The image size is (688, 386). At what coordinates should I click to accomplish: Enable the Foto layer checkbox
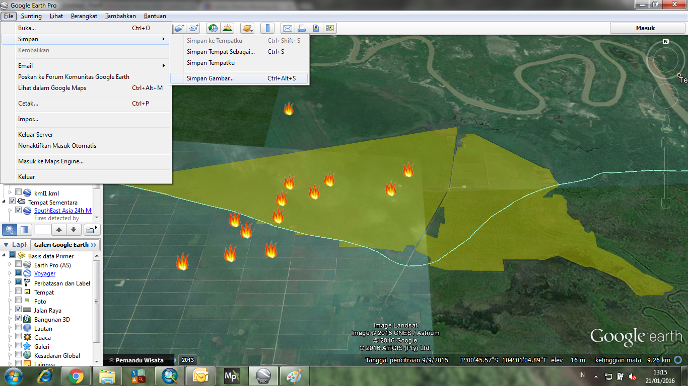tap(19, 301)
